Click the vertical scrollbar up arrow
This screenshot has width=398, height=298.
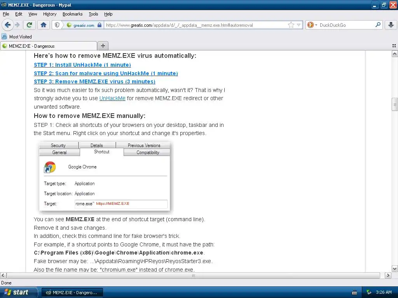(395, 54)
